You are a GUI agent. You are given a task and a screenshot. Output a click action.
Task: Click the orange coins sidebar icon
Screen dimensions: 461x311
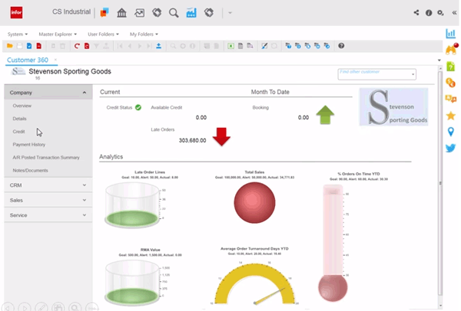(x=450, y=83)
